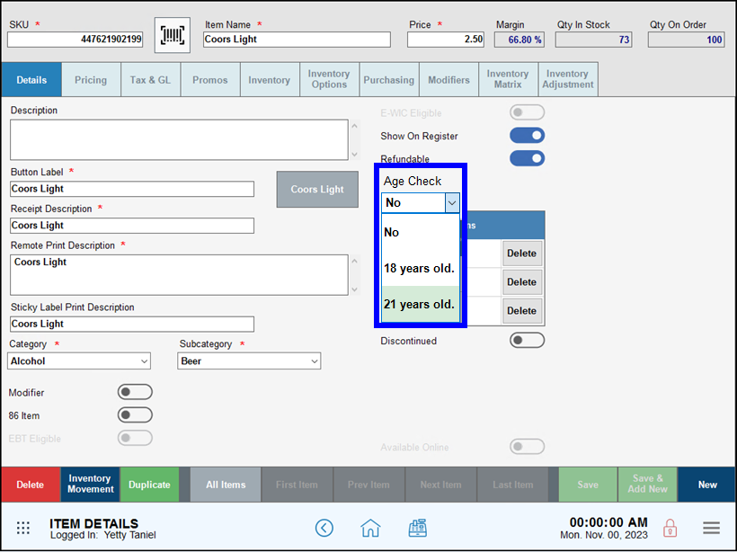Screen dimensions: 737x552
Task: Click the Margin value 66.80 %
Action: click(x=519, y=40)
